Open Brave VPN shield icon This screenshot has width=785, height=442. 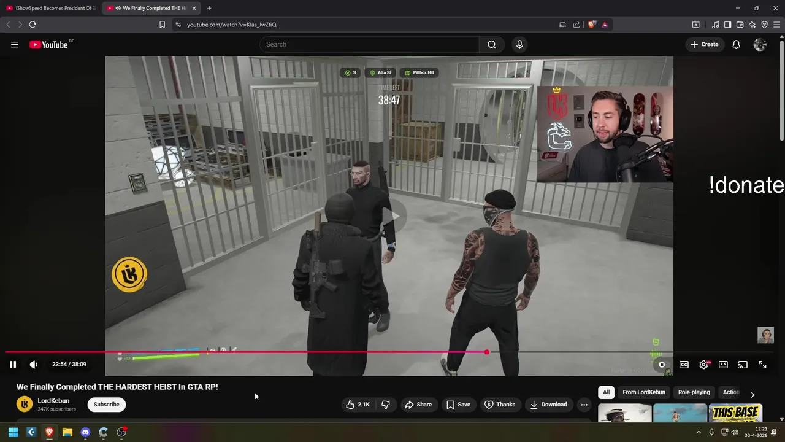pos(764,25)
